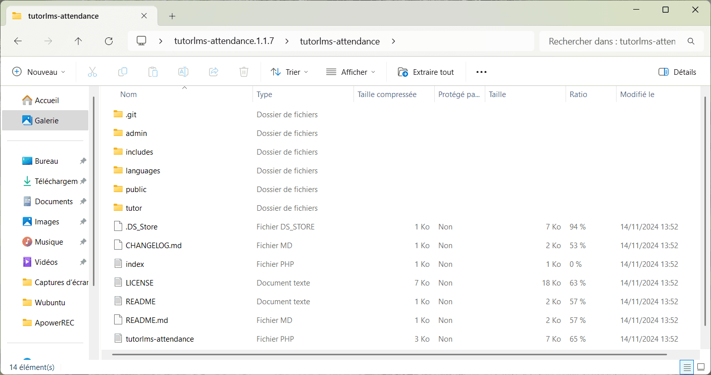Expand chevron after tutorlms-attendance breadcrumb
Viewport: 711px width, 375px height.
pos(393,41)
